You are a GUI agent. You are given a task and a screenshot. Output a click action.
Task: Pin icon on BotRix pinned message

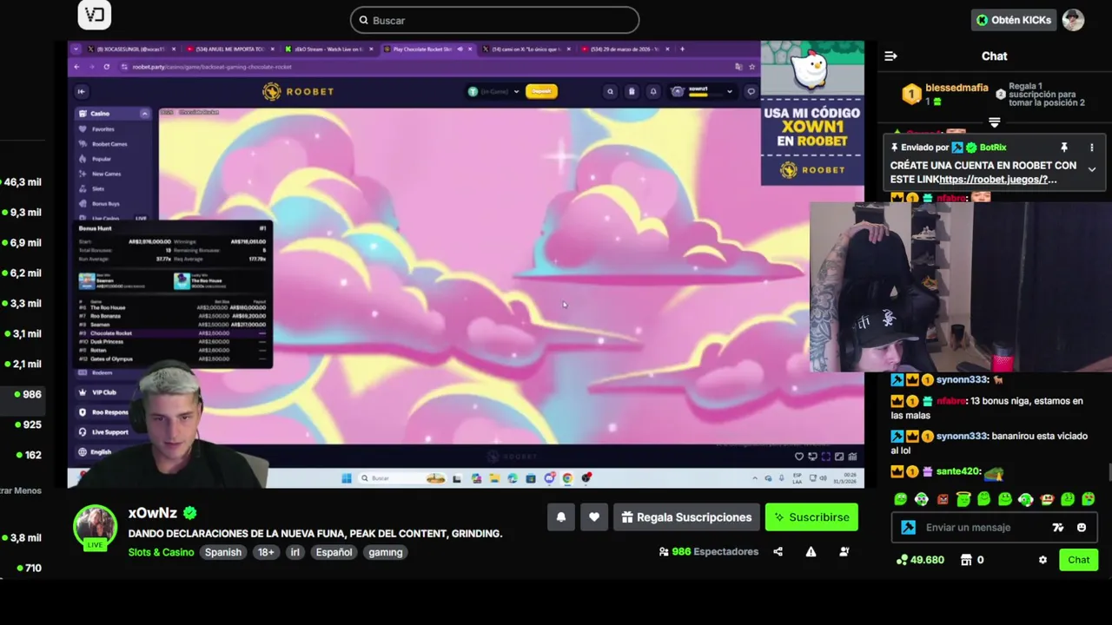coord(1063,148)
